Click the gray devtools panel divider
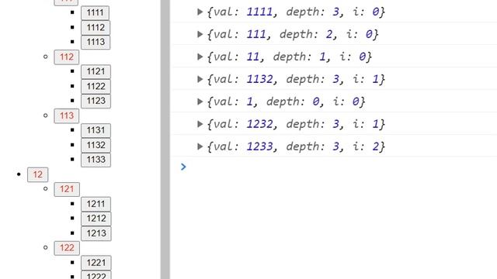The height and width of the screenshot is (279, 497). [x=165, y=139]
